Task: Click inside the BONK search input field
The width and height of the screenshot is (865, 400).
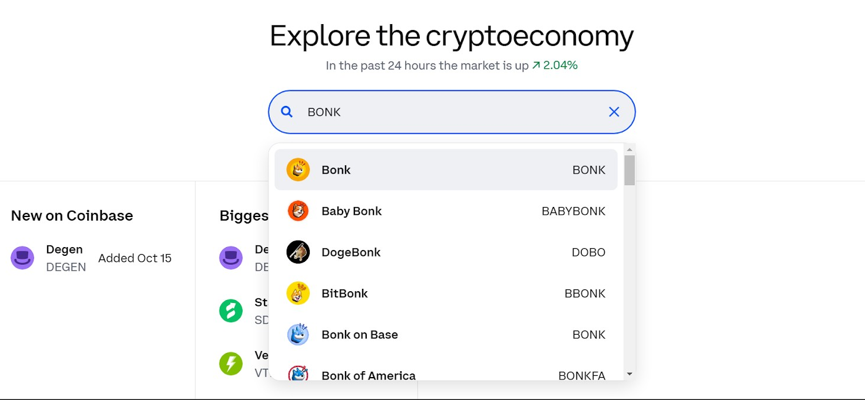Action: tap(452, 112)
